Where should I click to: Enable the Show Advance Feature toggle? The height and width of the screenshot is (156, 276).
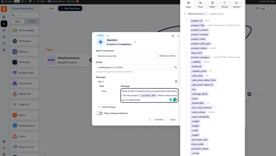(x=99, y=113)
